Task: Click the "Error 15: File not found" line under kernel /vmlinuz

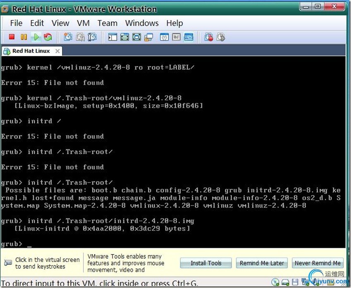Action: (x=53, y=83)
